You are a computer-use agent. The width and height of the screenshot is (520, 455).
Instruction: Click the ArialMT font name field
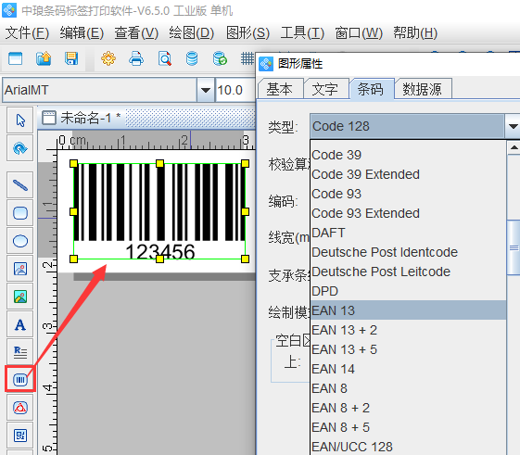tap(100, 90)
